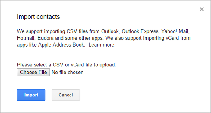The width and height of the screenshot is (211, 113).
Task: Click the words Outlook Express
Action: [x=140, y=31]
